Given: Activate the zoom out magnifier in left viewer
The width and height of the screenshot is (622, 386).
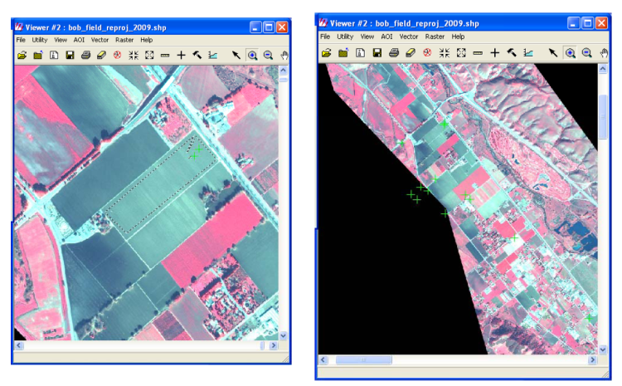Looking at the screenshot, I should [x=268, y=55].
